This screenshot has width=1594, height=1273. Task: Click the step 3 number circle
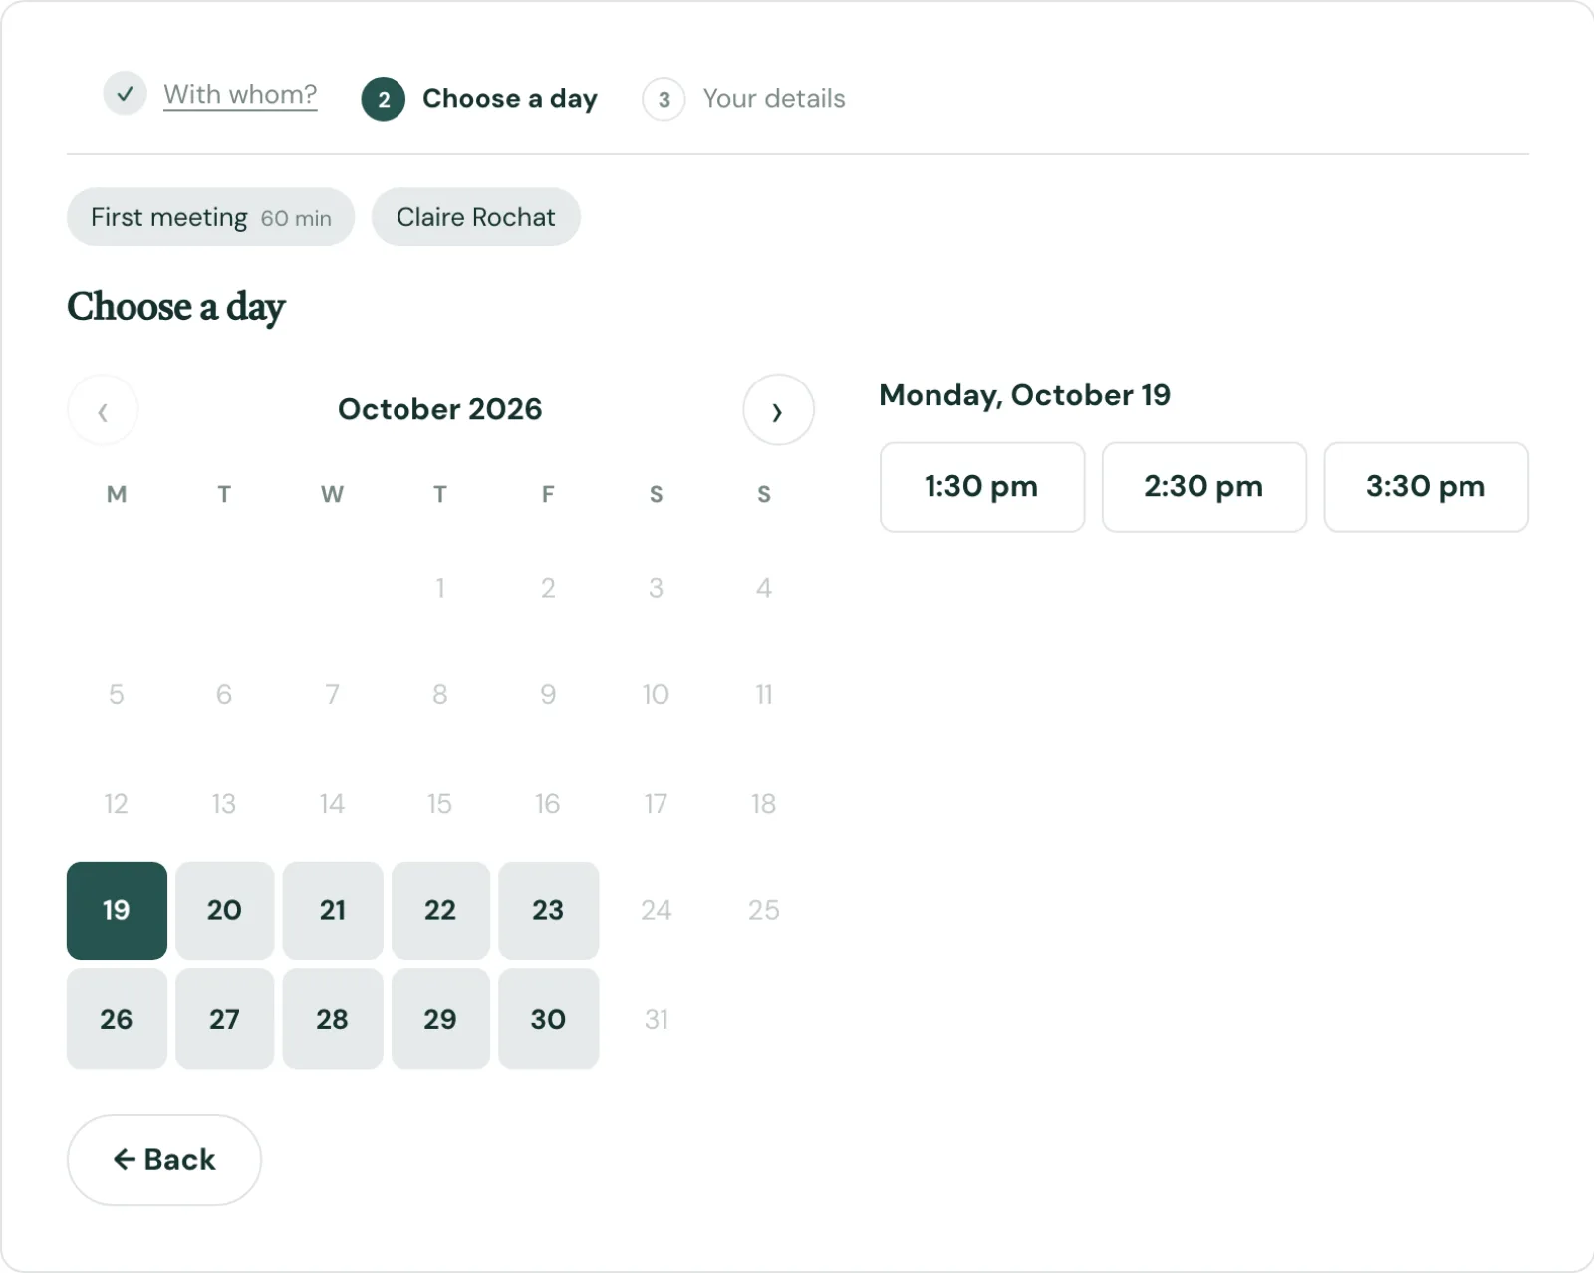(x=664, y=99)
